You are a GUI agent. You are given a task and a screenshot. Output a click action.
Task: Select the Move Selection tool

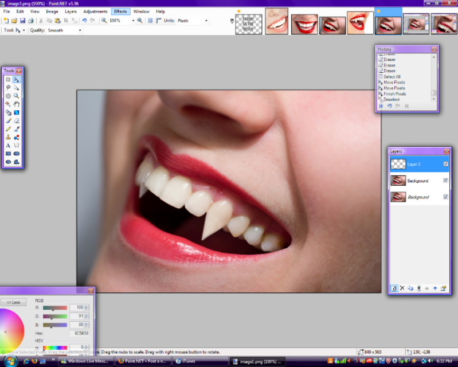(17, 88)
